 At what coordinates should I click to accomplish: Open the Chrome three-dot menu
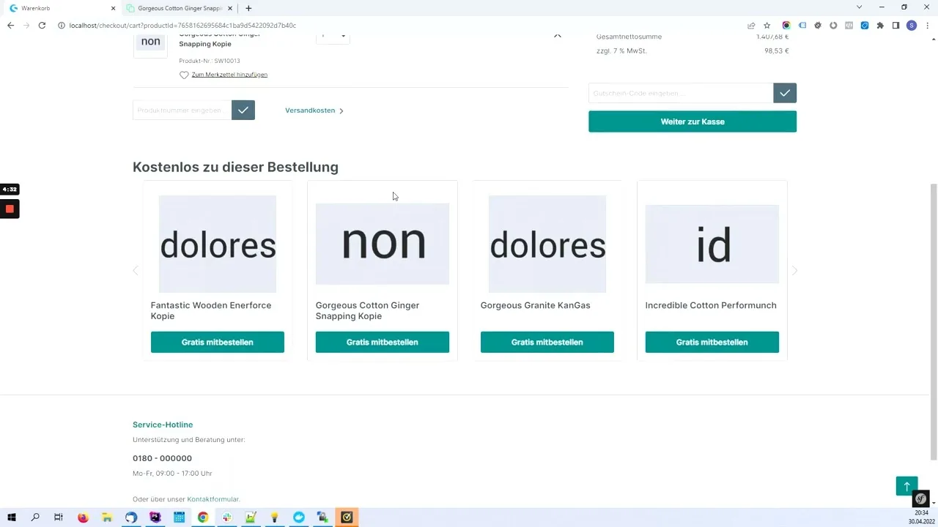pyautogui.click(x=928, y=26)
